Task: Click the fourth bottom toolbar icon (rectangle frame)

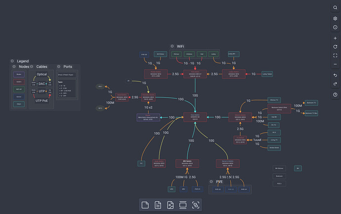Action: click(183, 205)
